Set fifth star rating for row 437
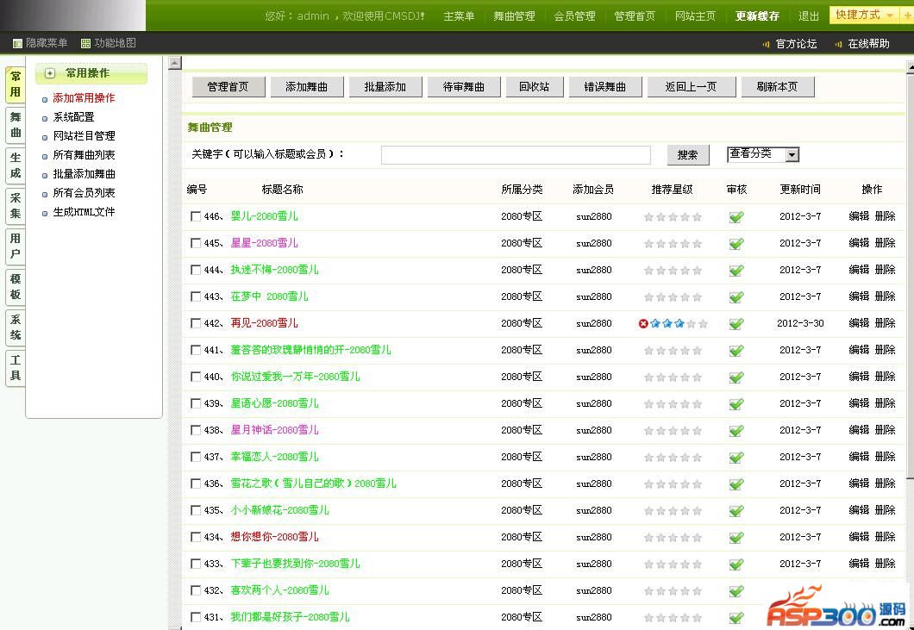The height and width of the screenshot is (630, 914). tap(698, 458)
